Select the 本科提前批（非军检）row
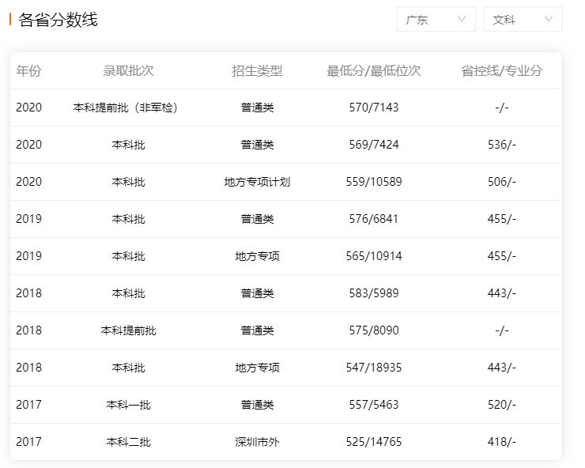Screen dimensions: 585x468 125,108
